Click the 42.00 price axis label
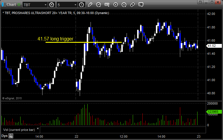 (211, 14)
